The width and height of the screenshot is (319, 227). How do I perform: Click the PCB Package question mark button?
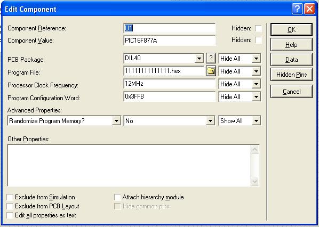click(211, 59)
